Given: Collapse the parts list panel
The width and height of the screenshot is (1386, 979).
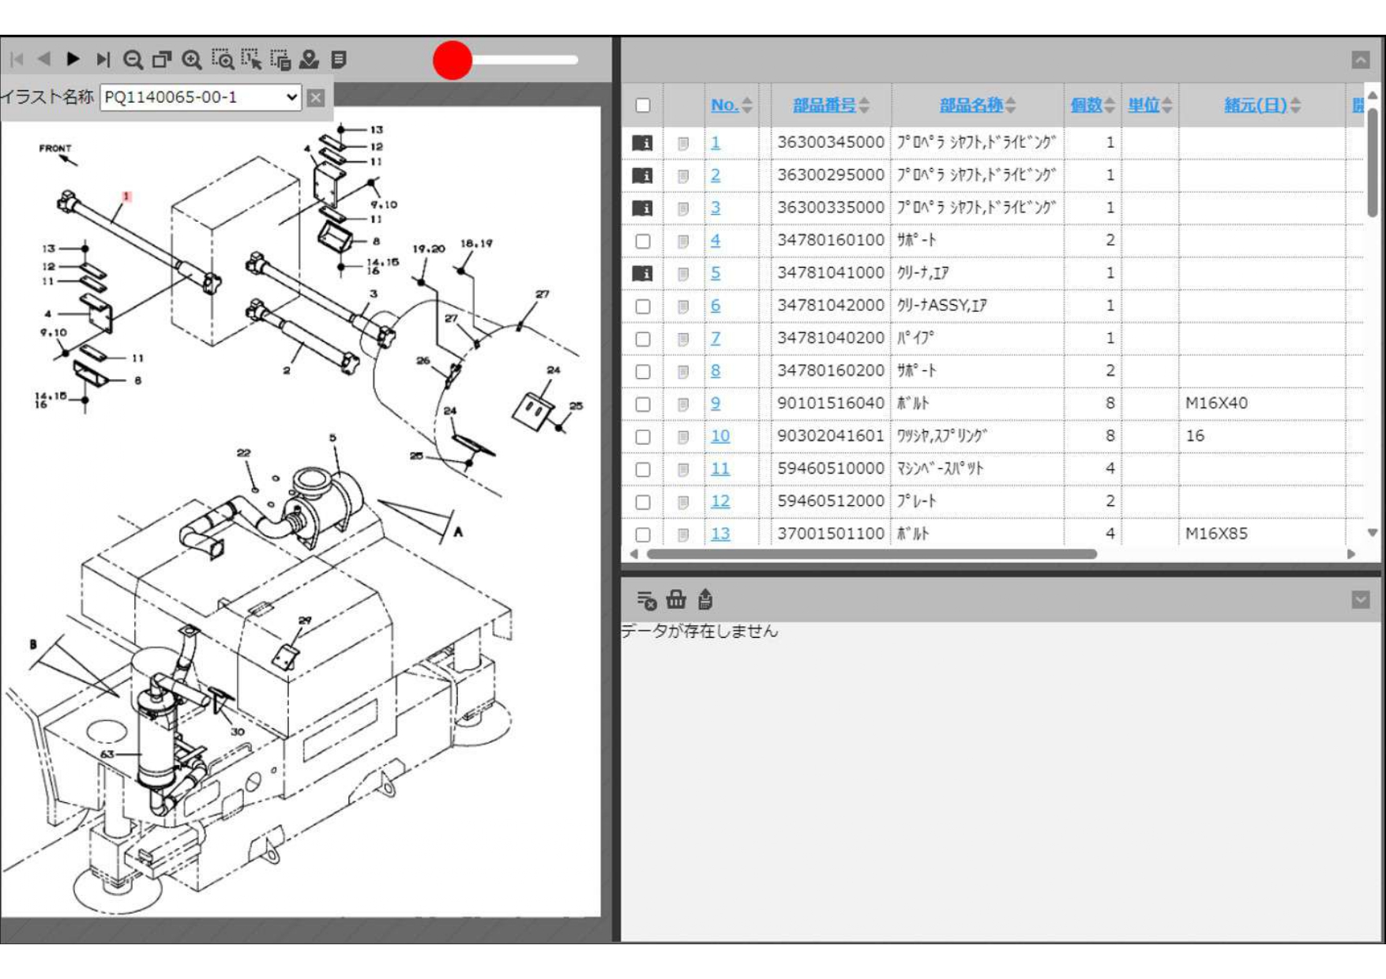Looking at the screenshot, I should point(1360,60).
